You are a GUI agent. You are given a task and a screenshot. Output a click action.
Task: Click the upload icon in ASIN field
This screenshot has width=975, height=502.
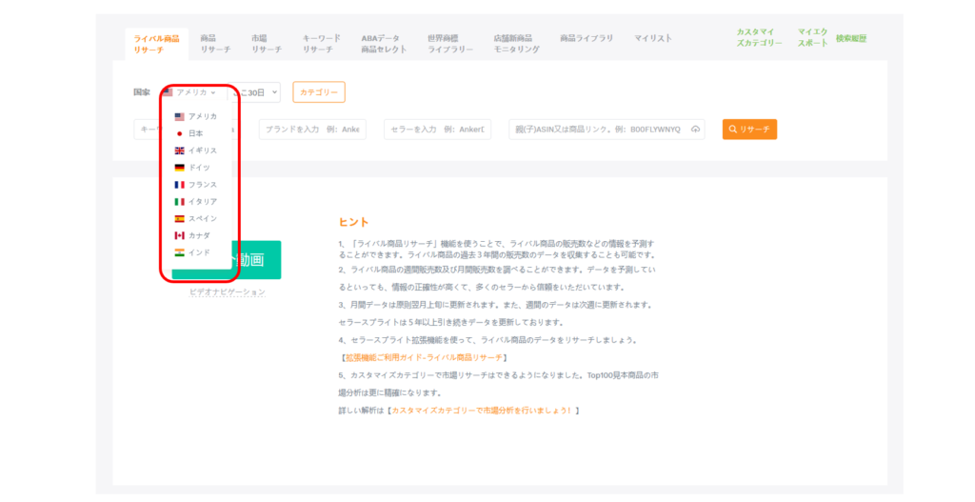click(695, 130)
